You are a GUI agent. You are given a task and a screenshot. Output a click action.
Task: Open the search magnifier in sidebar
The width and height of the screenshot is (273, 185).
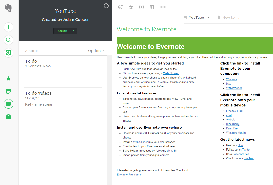9,40
